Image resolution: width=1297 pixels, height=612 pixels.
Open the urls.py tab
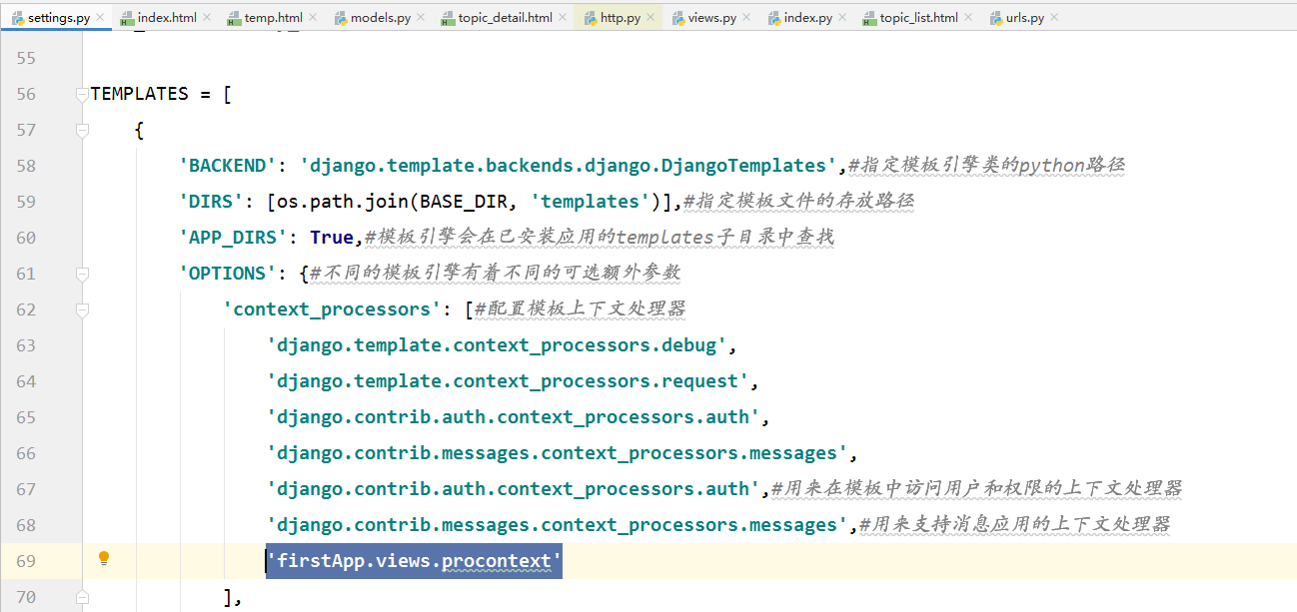point(1025,18)
